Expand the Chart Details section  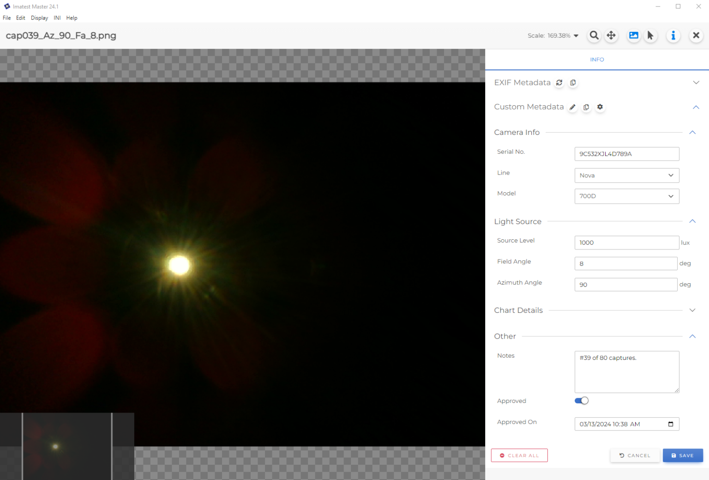pyautogui.click(x=692, y=310)
